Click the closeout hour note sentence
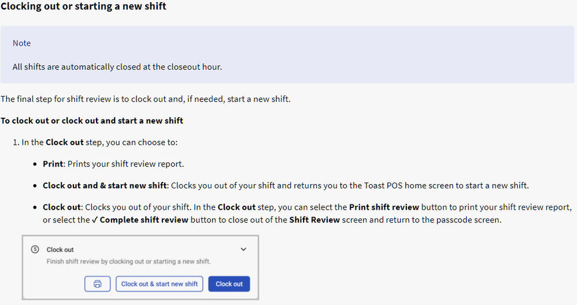 117,67
